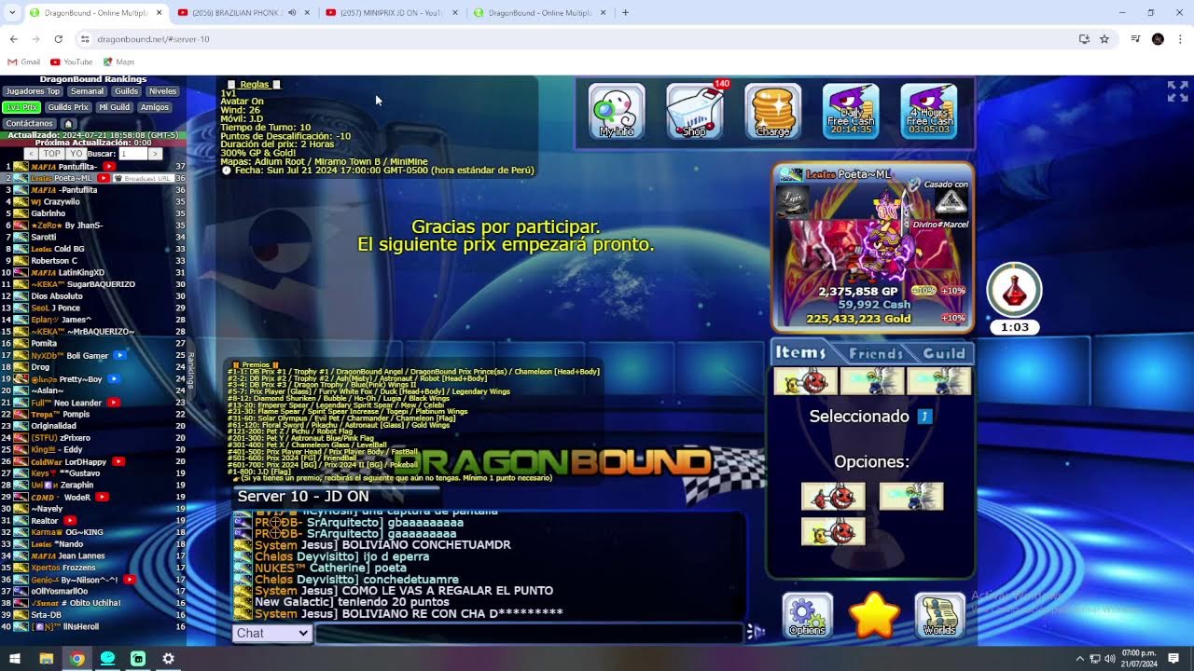This screenshot has height=671, width=1194.
Task: Select ranking row Crazywilo
Action: 94,201
